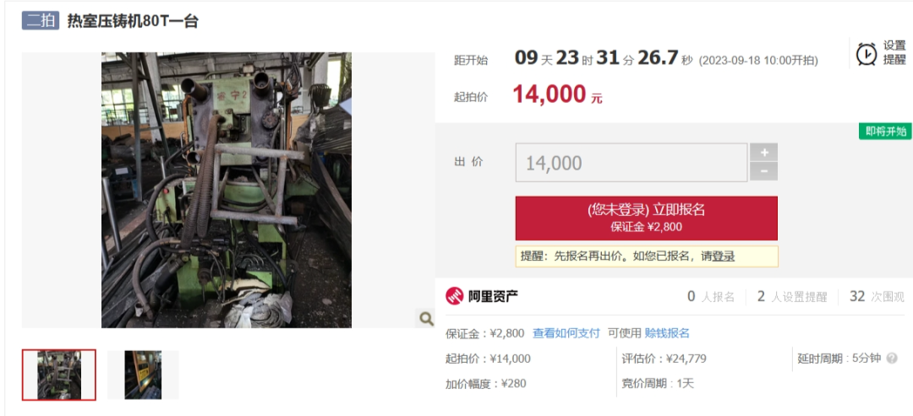Click the 阿里资产 red logo icon

[x=455, y=296]
